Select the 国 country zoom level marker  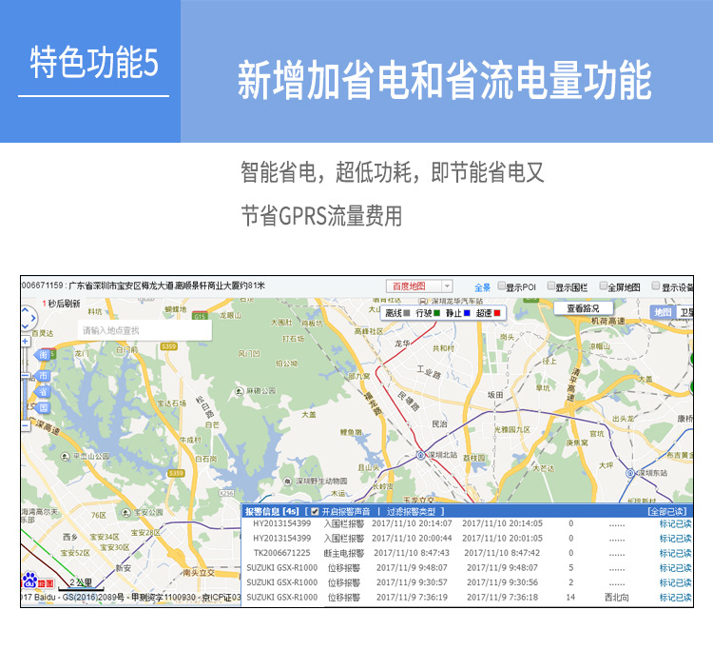click(43, 408)
